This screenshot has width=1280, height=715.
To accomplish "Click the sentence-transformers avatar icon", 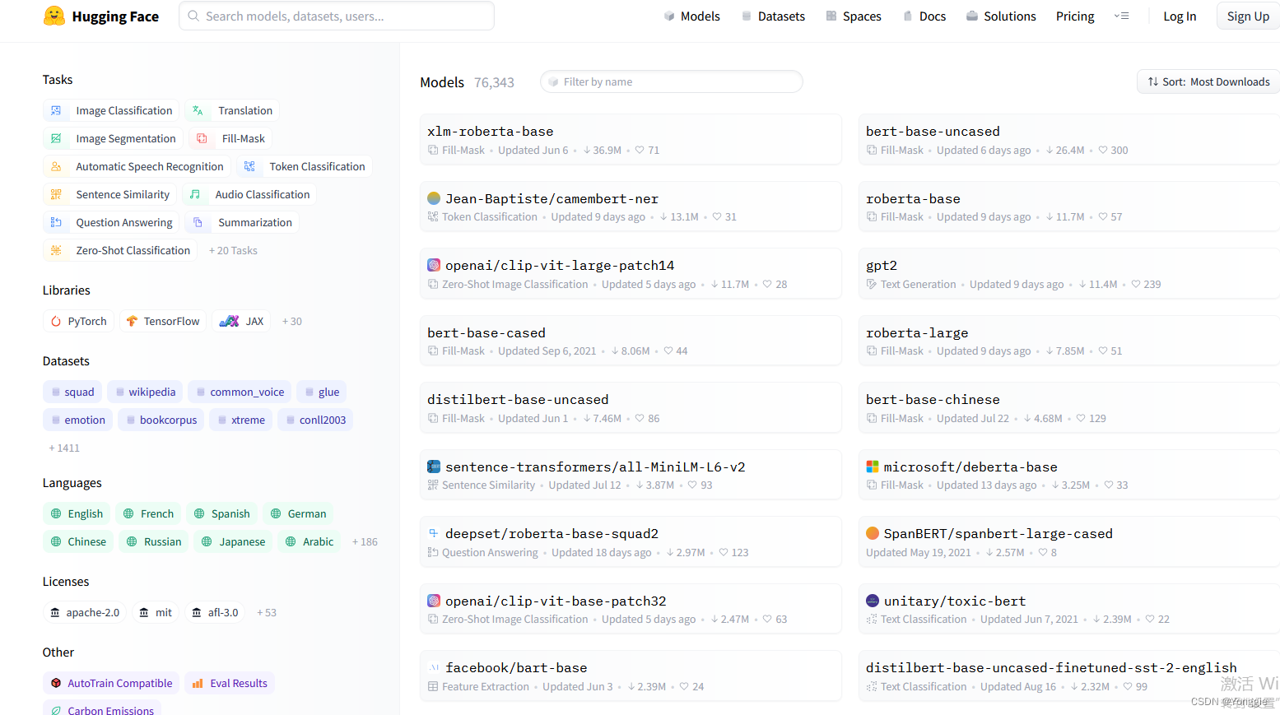I will [434, 467].
